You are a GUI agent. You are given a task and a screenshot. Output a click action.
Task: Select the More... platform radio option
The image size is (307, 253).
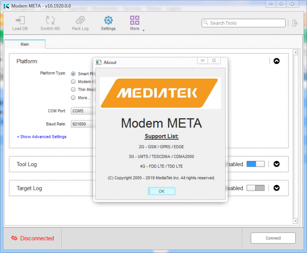click(x=73, y=97)
